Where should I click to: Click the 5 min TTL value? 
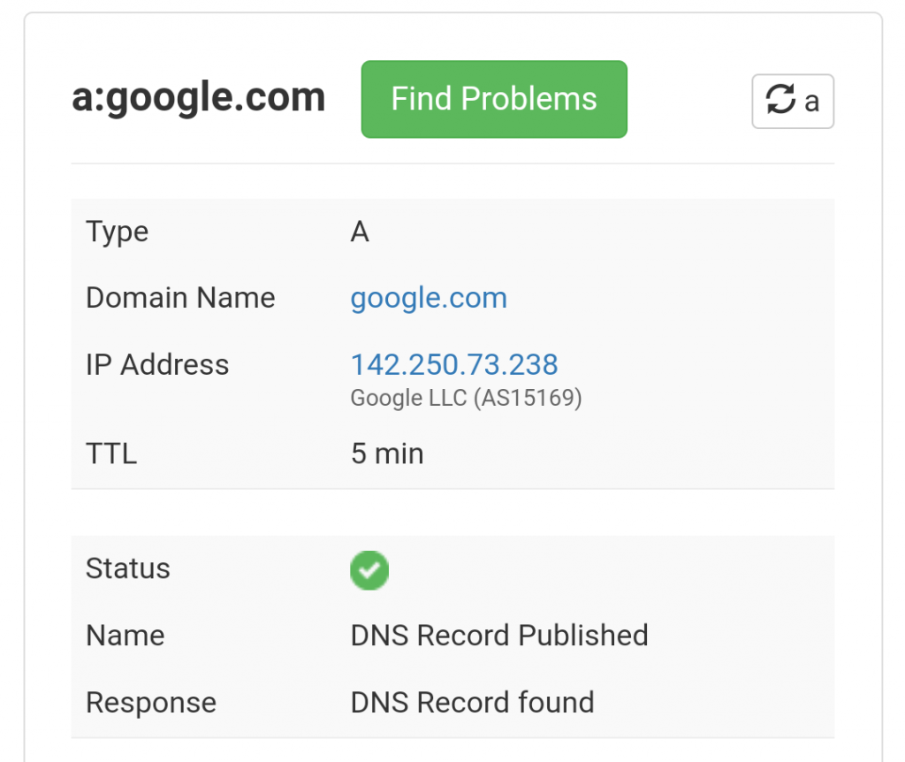(387, 453)
